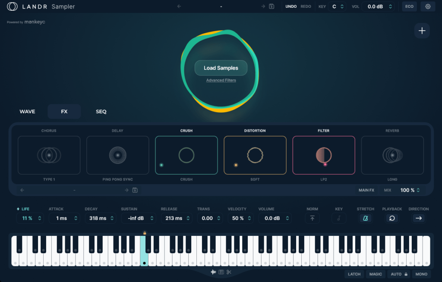Click the keyboard layout icon below piano
This screenshot has height=282, width=442.
coord(221,272)
